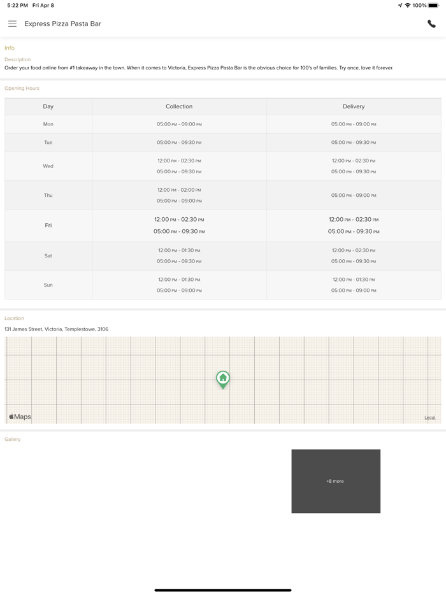Click Friday's Delivery 05:00 PM - 09:30 PM

coord(354,231)
